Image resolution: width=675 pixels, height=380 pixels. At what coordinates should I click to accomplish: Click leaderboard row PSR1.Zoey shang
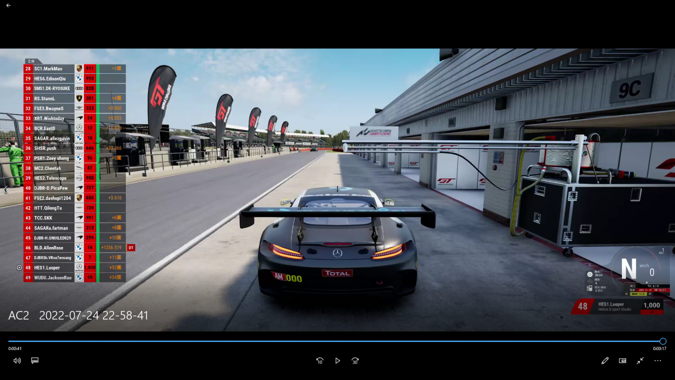[75, 159]
